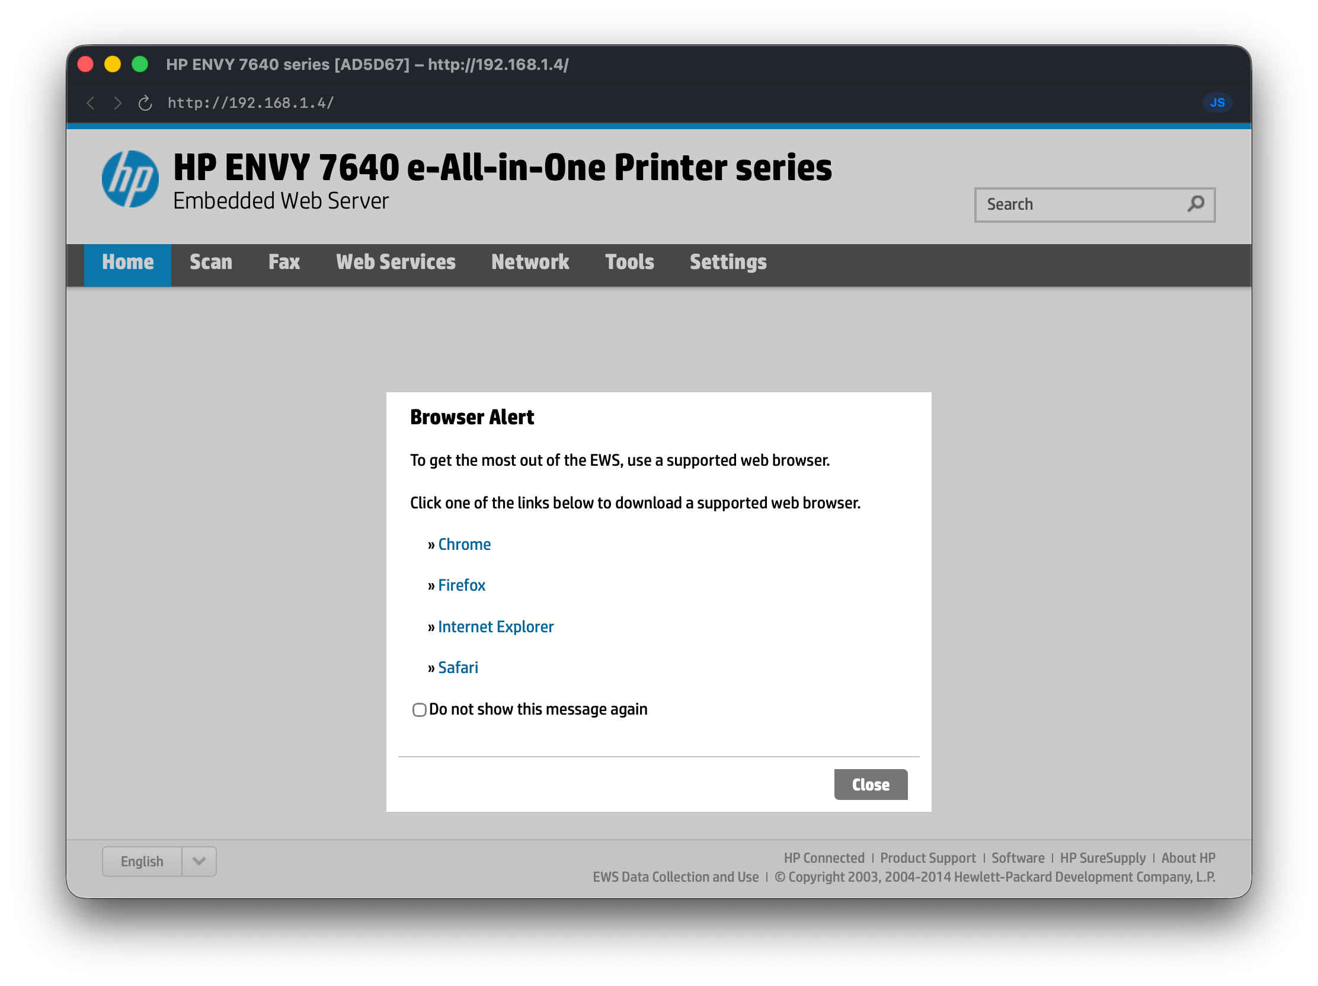Screen dimensions: 1318x986
Task: Click the copyright Hewlett-Packard notice text
Action: point(994,877)
